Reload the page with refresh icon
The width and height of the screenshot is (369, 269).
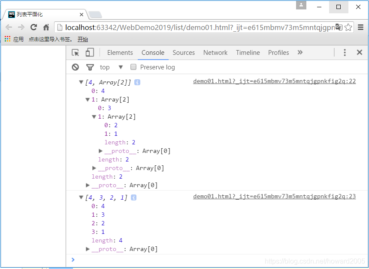click(x=33, y=27)
